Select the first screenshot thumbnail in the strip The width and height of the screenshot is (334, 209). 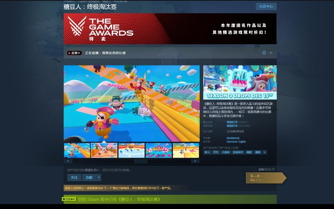77,150
